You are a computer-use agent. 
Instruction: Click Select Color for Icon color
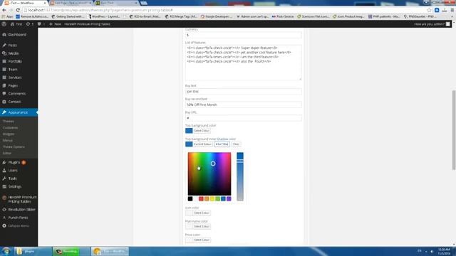coord(202,213)
